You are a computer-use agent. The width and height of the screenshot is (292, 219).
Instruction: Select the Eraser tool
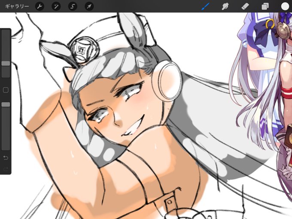pyautogui.click(x=245, y=7)
